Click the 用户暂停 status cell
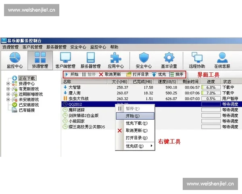Viewport: 242px width, 194px height. point(230,99)
